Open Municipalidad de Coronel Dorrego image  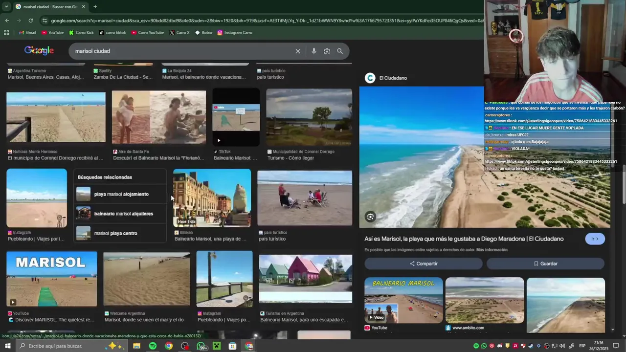pos(309,117)
